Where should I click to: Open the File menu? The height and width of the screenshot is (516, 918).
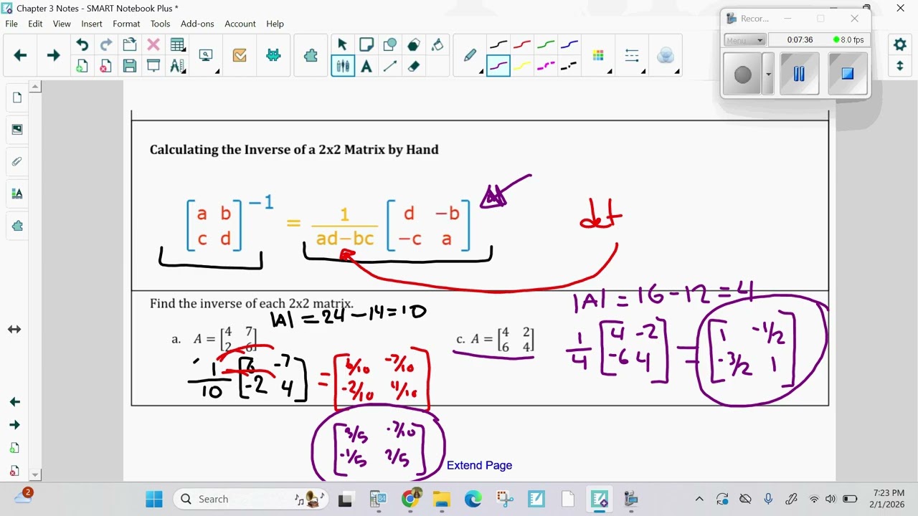[11, 24]
